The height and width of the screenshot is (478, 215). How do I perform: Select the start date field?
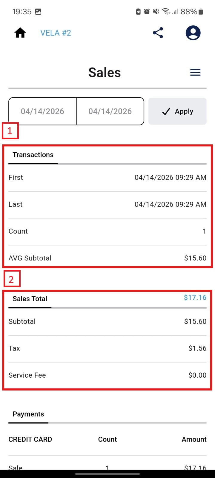pyautogui.click(x=42, y=111)
